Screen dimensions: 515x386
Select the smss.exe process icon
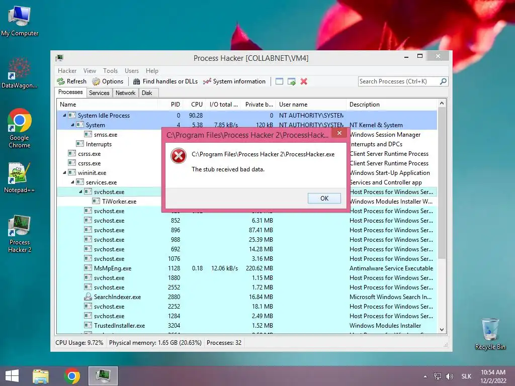tap(88, 134)
